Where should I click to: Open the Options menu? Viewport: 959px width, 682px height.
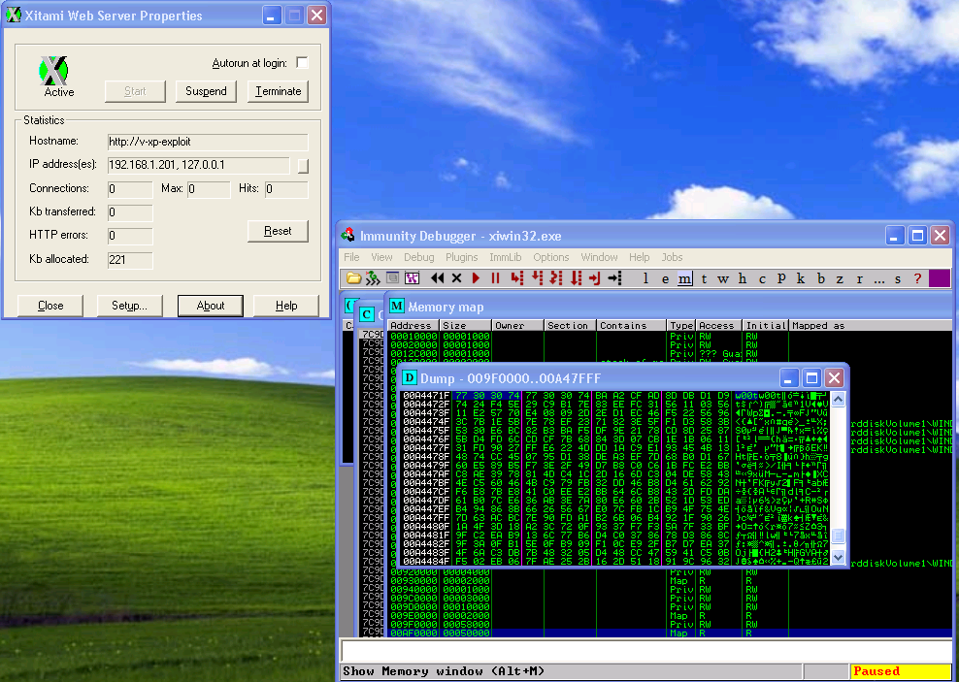click(x=551, y=257)
